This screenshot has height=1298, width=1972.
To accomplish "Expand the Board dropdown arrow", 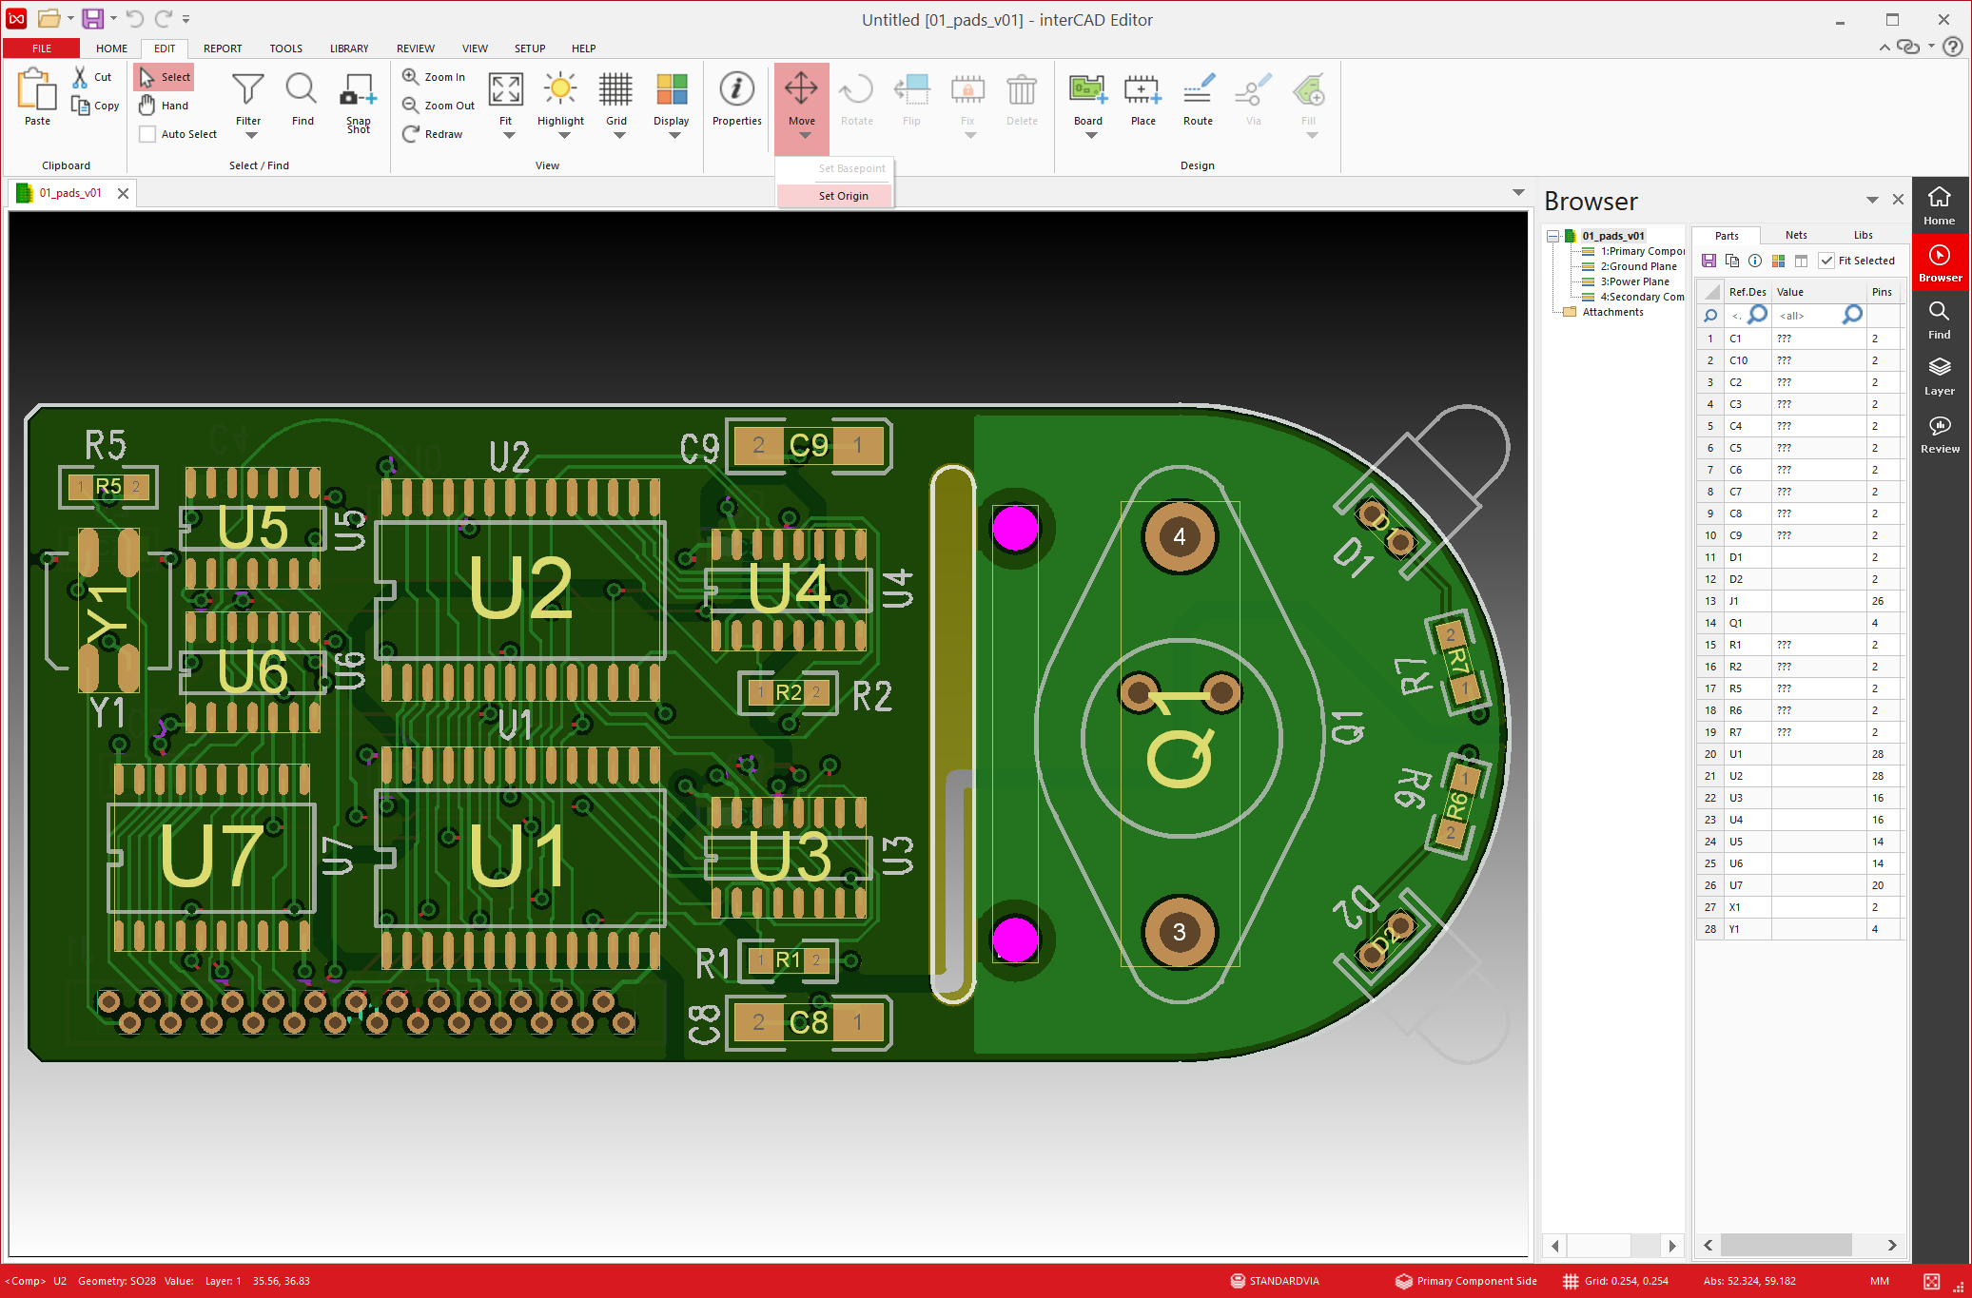I will tap(1090, 135).
